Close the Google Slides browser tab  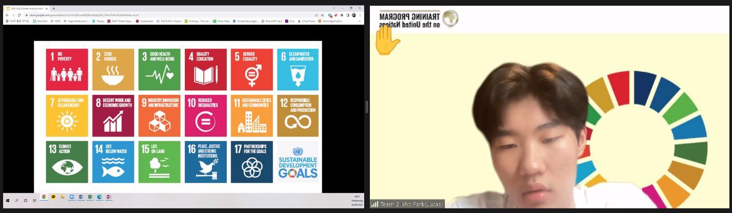click(46, 9)
